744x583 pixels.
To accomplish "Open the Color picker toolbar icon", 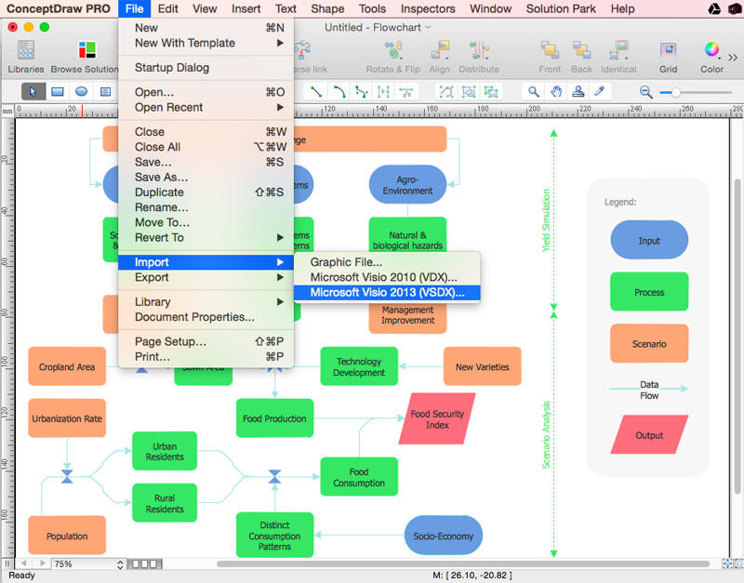I will [711, 56].
